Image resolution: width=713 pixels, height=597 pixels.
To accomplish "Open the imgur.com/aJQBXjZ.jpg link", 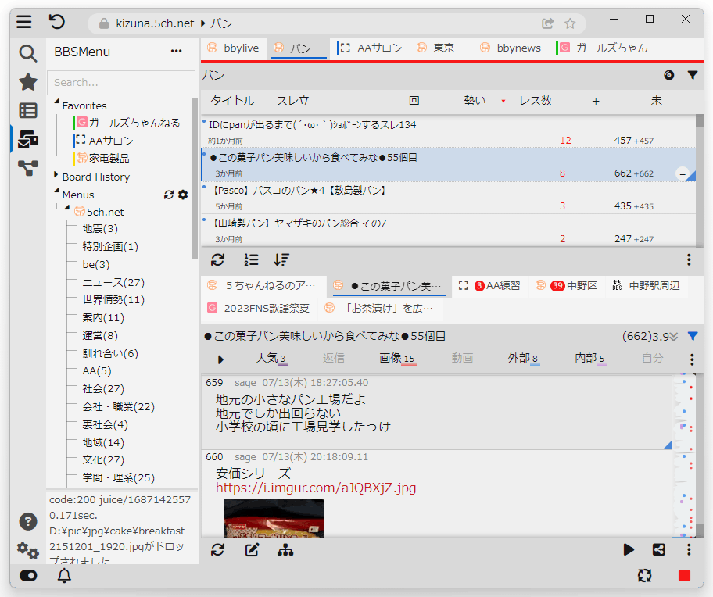I will pos(316,488).
